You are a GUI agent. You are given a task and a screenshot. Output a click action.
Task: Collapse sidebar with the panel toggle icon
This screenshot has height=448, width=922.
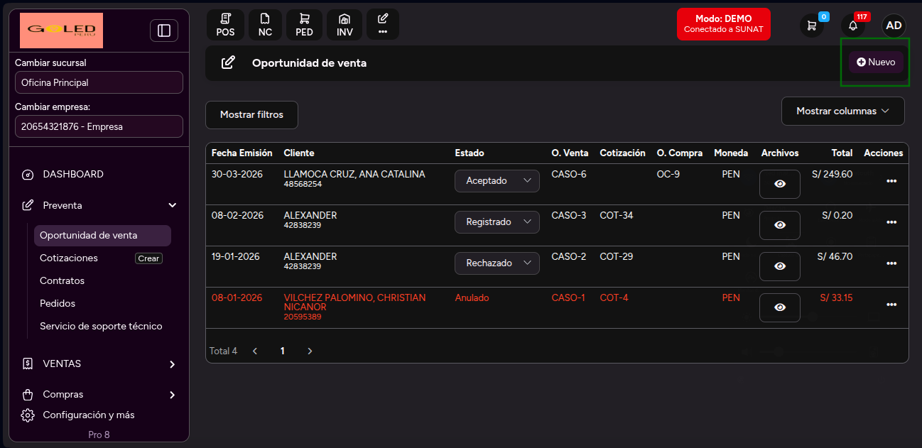tap(164, 31)
